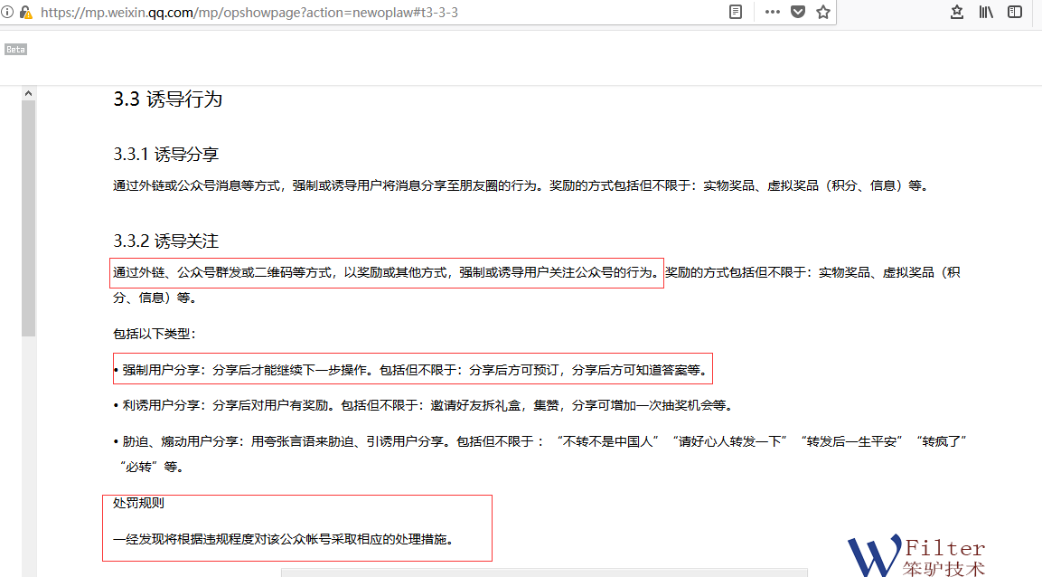Toggle the browser sidebar panel
Viewport: 1042px width, 577px height.
pyautogui.click(x=1015, y=12)
